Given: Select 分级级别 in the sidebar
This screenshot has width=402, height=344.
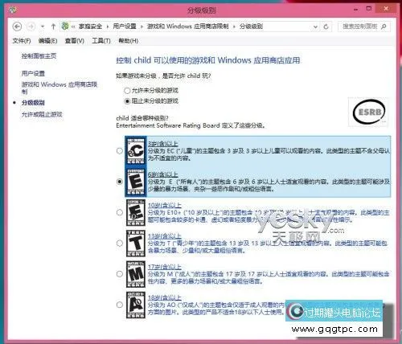Looking at the screenshot, I should tap(33, 103).
